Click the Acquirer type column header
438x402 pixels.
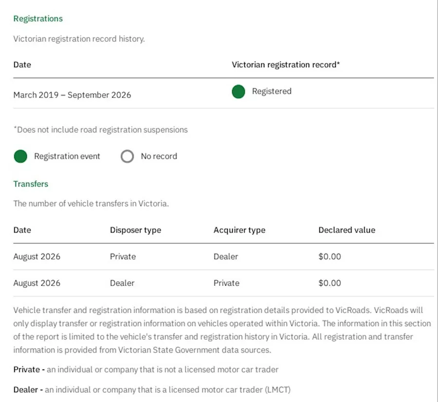(x=239, y=230)
